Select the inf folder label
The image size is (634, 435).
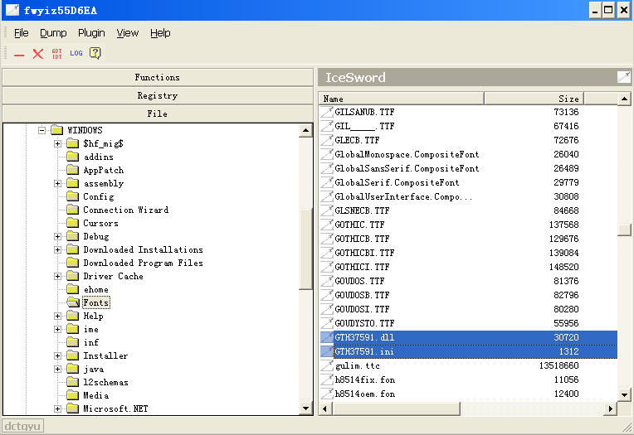coord(91,342)
